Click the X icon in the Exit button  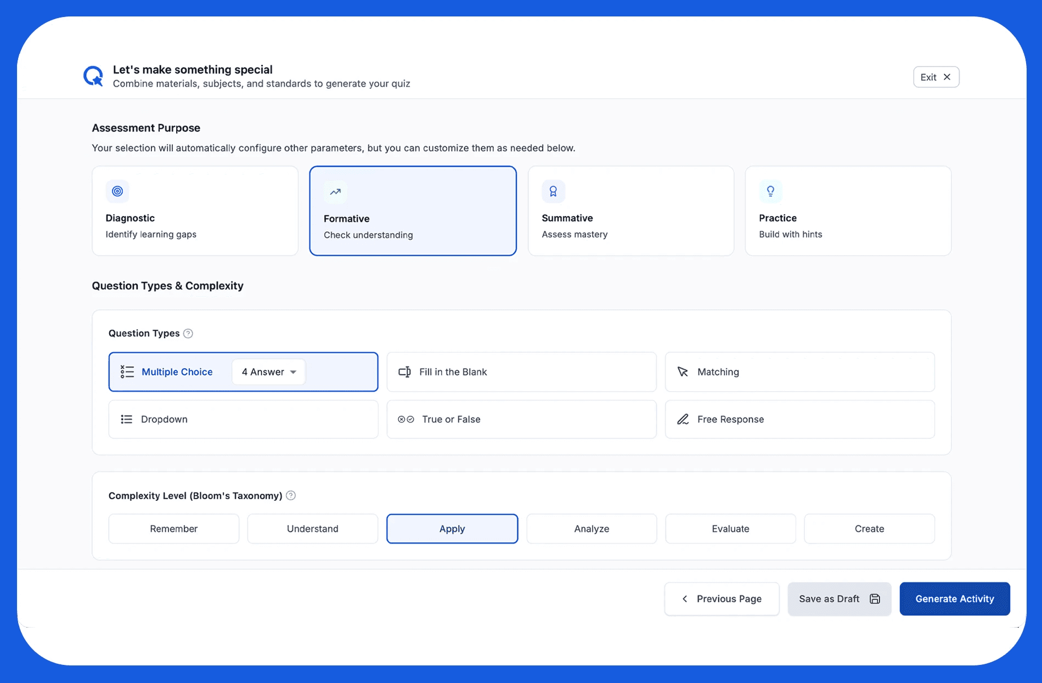[x=947, y=77]
